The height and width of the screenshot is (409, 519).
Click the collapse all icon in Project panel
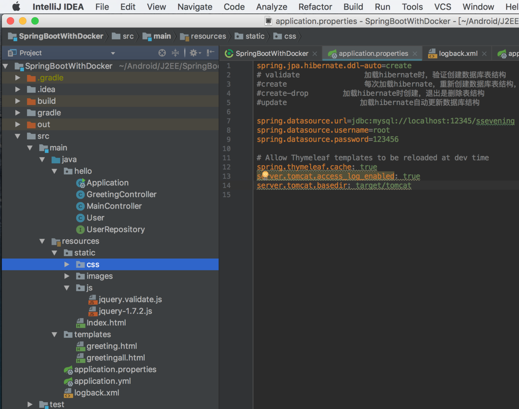pyautogui.click(x=175, y=53)
